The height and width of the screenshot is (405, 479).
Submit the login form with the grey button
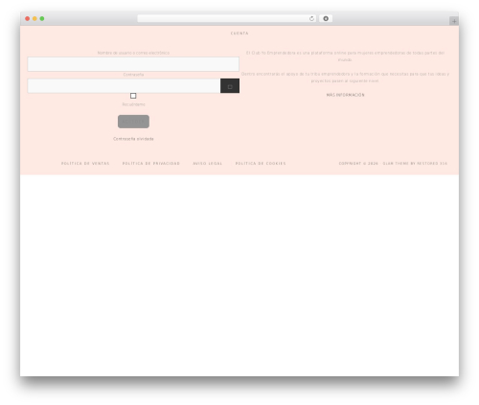pyautogui.click(x=133, y=122)
